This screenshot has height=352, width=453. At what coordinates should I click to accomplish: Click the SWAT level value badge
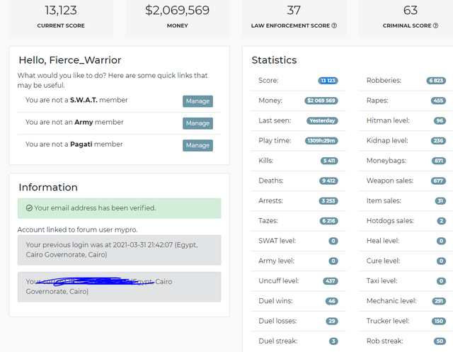point(333,241)
